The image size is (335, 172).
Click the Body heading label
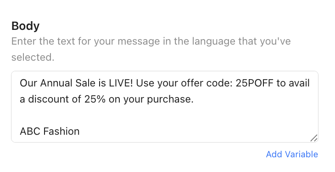pos(25,26)
